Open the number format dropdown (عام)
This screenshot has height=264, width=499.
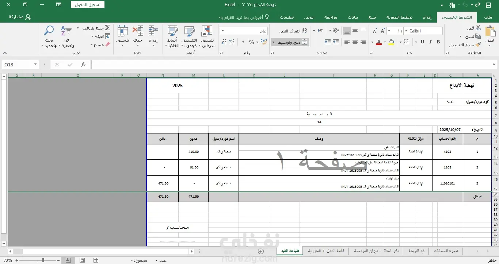(x=222, y=31)
